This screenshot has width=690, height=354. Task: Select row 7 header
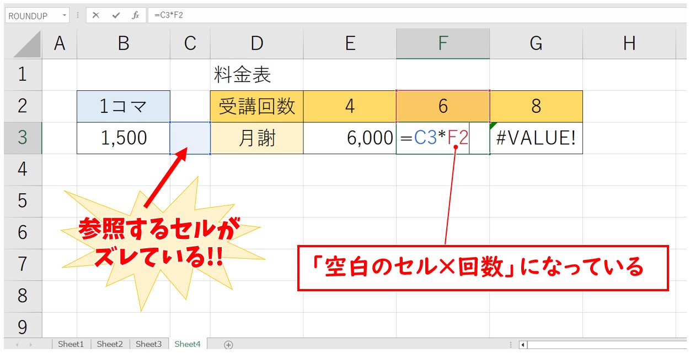click(x=23, y=264)
